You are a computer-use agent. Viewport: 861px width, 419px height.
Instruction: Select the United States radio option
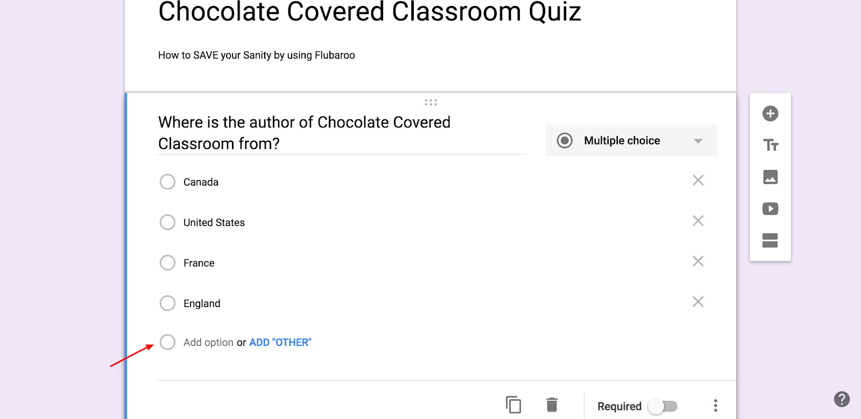point(167,222)
